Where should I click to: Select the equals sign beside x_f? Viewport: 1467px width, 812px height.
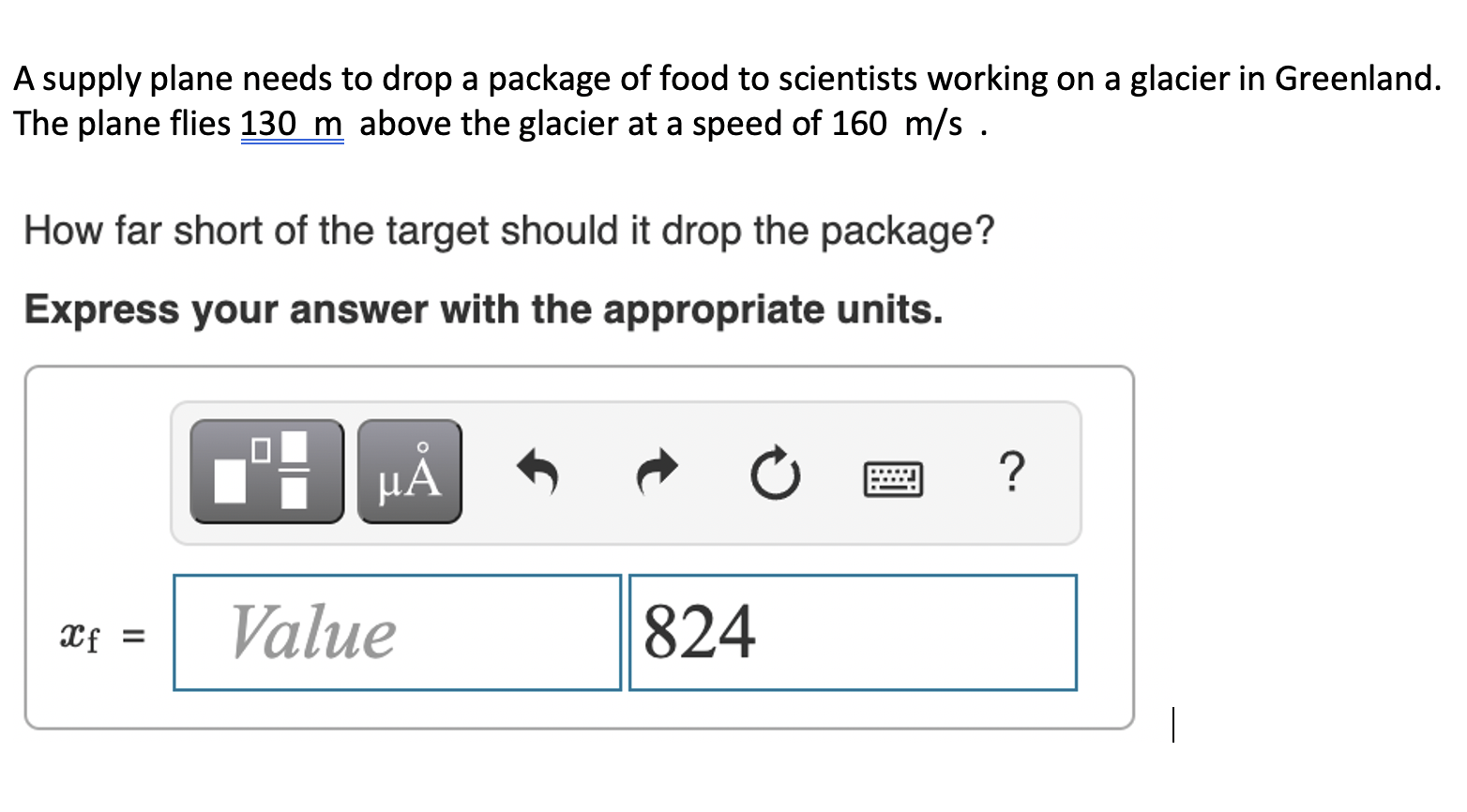pyautogui.click(x=135, y=637)
